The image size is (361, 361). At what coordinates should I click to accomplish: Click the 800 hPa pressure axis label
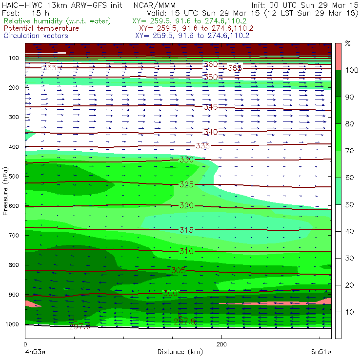(14, 265)
